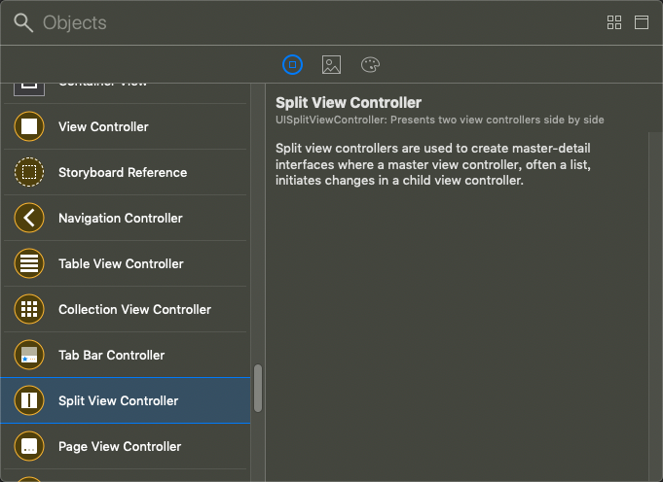The image size is (663, 482).
Task: Pick the Collection View Controller icon
Action: [x=29, y=309]
